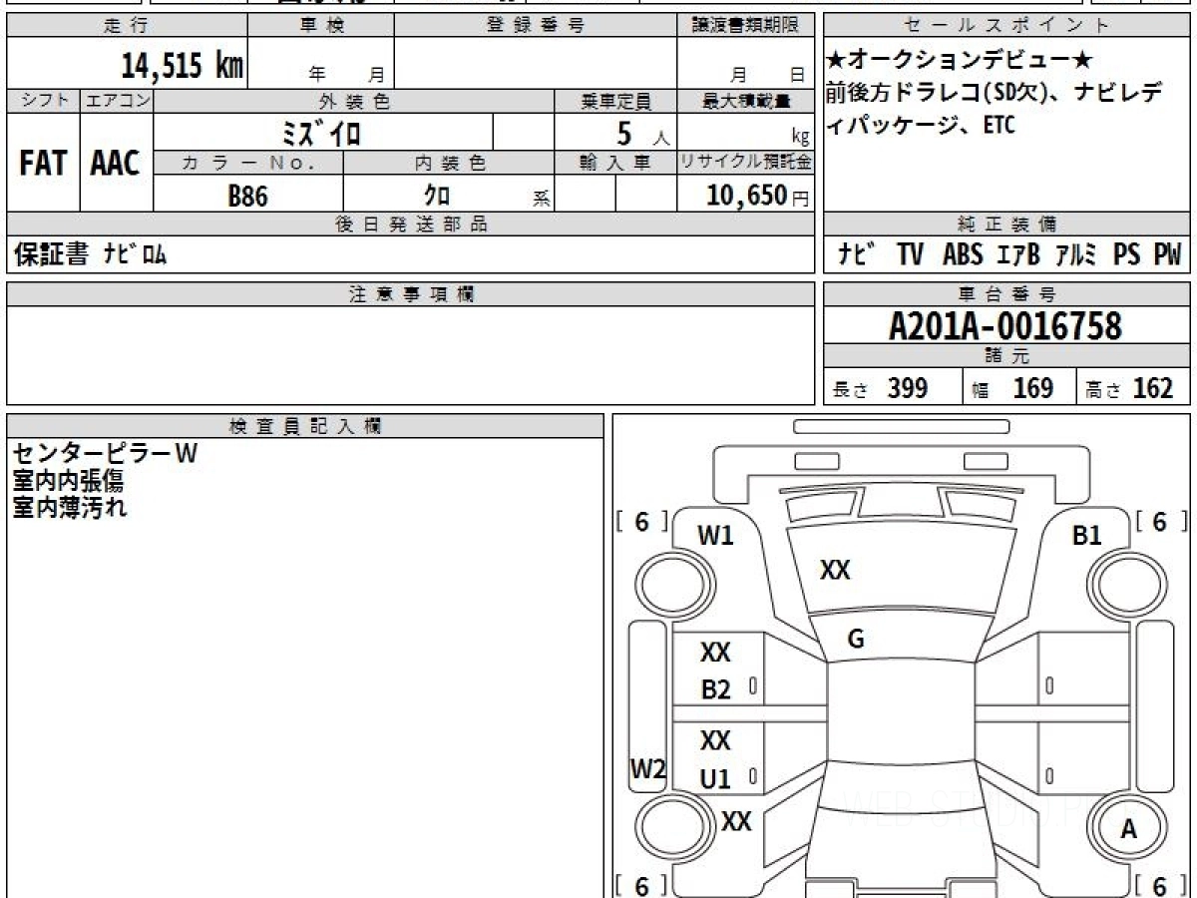The width and height of the screenshot is (1197, 898).
Task: Click the recycle deposit 10,650円
Action: [757, 196]
